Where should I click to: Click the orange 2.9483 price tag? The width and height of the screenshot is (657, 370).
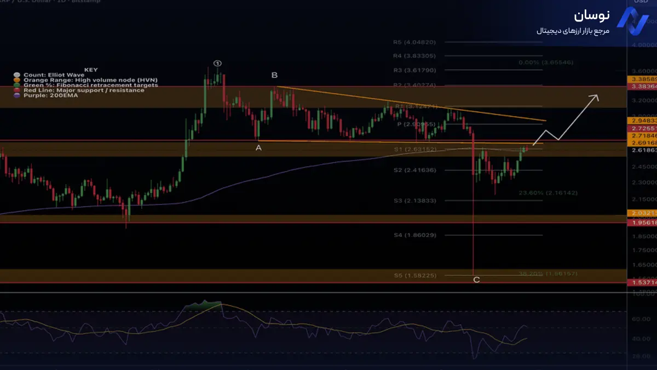[x=642, y=119]
